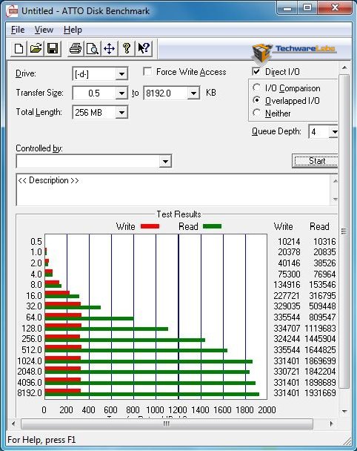Viewport: 357px width, 451px height.
Task: Choose the Neither radio option
Action: click(x=256, y=113)
